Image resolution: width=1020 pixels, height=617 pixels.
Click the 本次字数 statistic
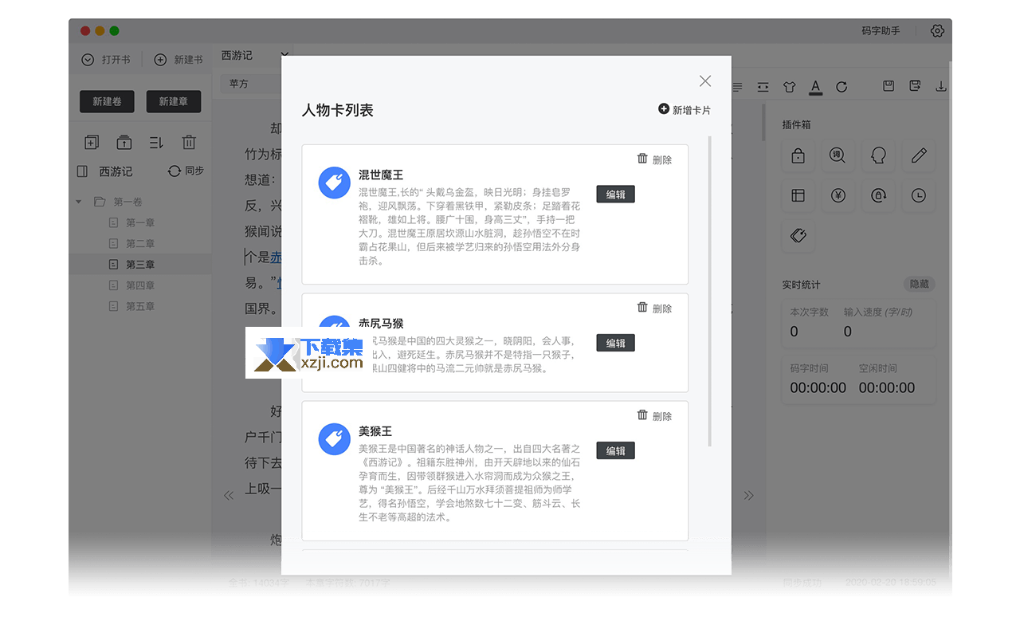click(810, 322)
